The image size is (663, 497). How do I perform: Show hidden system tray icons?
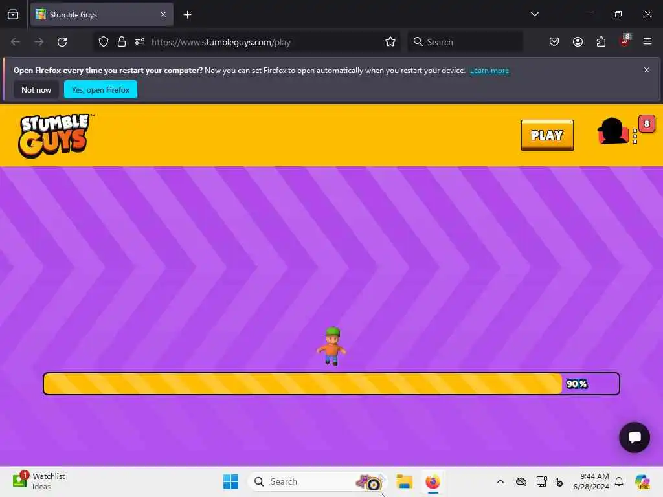point(500,481)
